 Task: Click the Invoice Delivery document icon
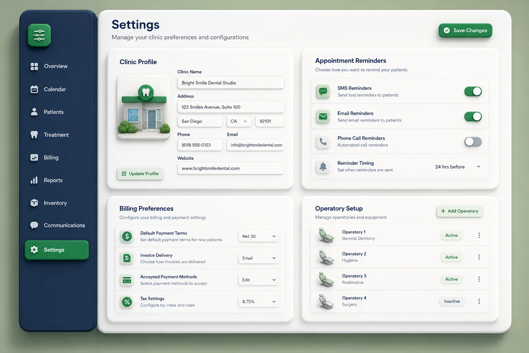click(x=127, y=258)
